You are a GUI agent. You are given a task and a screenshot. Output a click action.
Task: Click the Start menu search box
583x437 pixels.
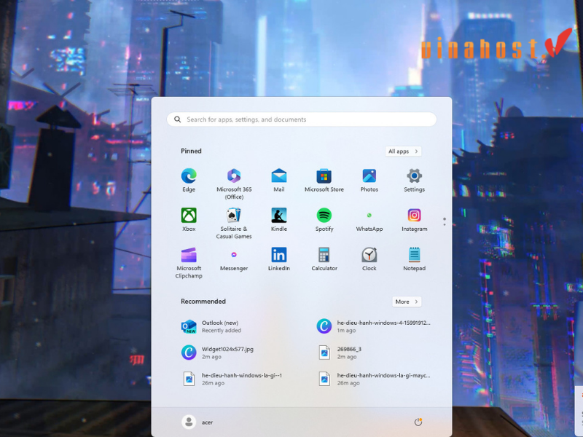(302, 119)
